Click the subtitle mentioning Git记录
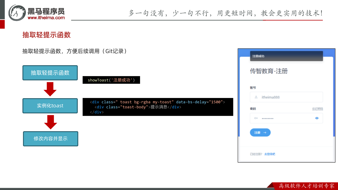Image resolution: width=338 pixels, height=190 pixels. coord(74,51)
